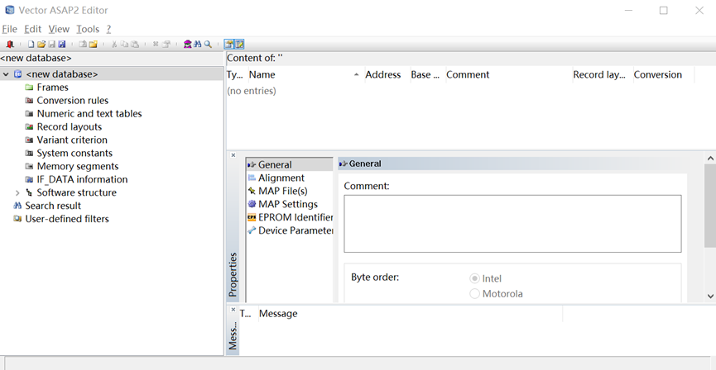The width and height of the screenshot is (716, 370).
Task: Click the Paste clipboard icon
Action: 135,45
